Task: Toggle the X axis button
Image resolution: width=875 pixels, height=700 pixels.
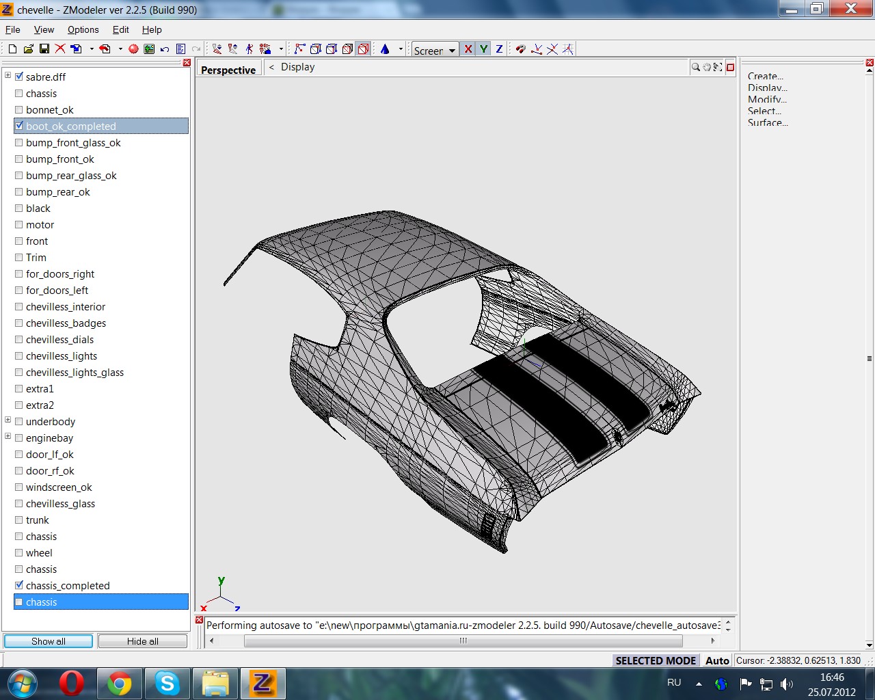Action: (468, 49)
